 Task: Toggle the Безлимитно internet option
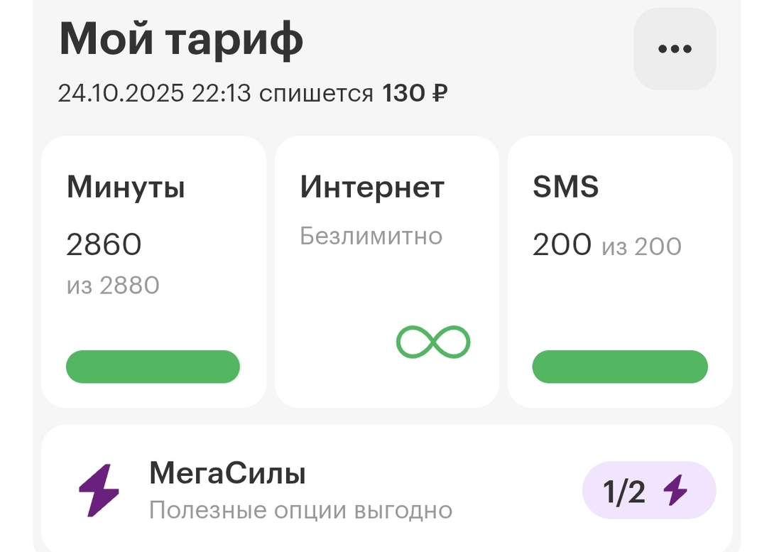(372, 234)
